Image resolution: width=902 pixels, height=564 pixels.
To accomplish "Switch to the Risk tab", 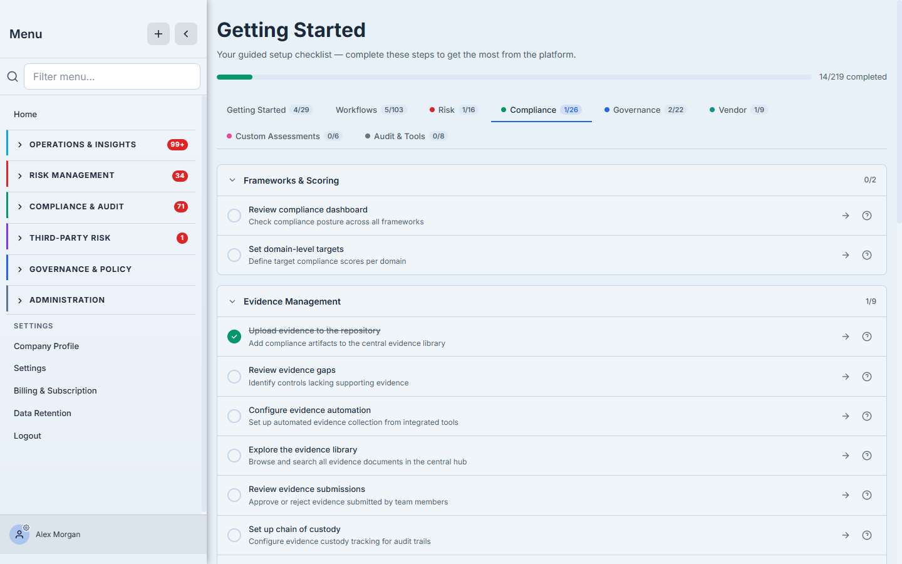I will coord(454,110).
